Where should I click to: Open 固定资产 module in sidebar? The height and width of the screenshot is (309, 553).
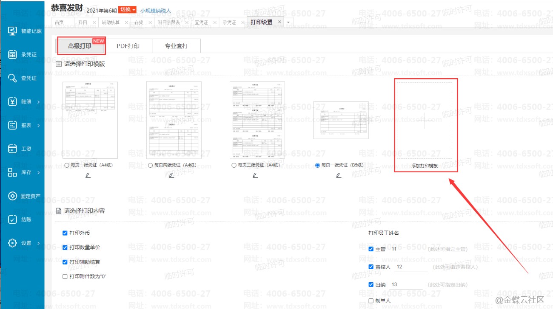25,196
